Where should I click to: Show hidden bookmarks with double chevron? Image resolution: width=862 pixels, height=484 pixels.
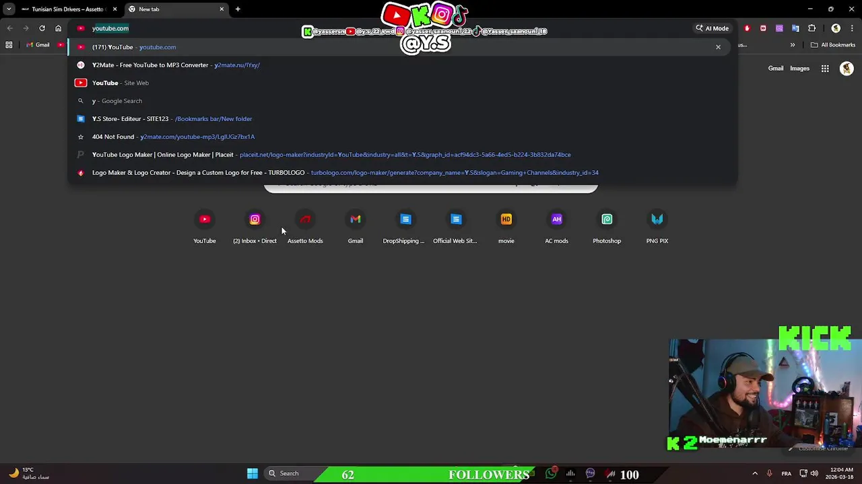pyautogui.click(x=793, y=45)
